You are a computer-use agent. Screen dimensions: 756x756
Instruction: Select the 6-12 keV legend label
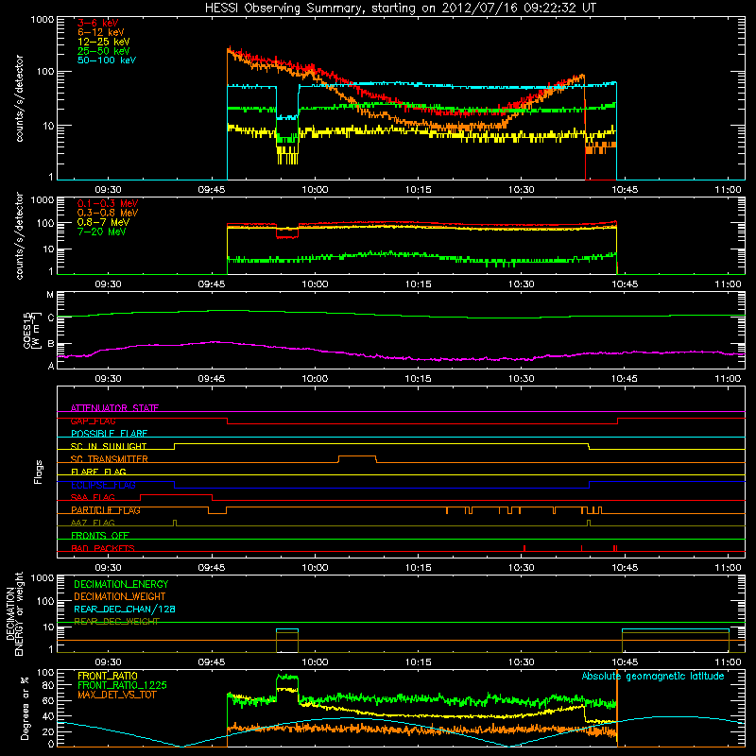[x=101, y=32]
